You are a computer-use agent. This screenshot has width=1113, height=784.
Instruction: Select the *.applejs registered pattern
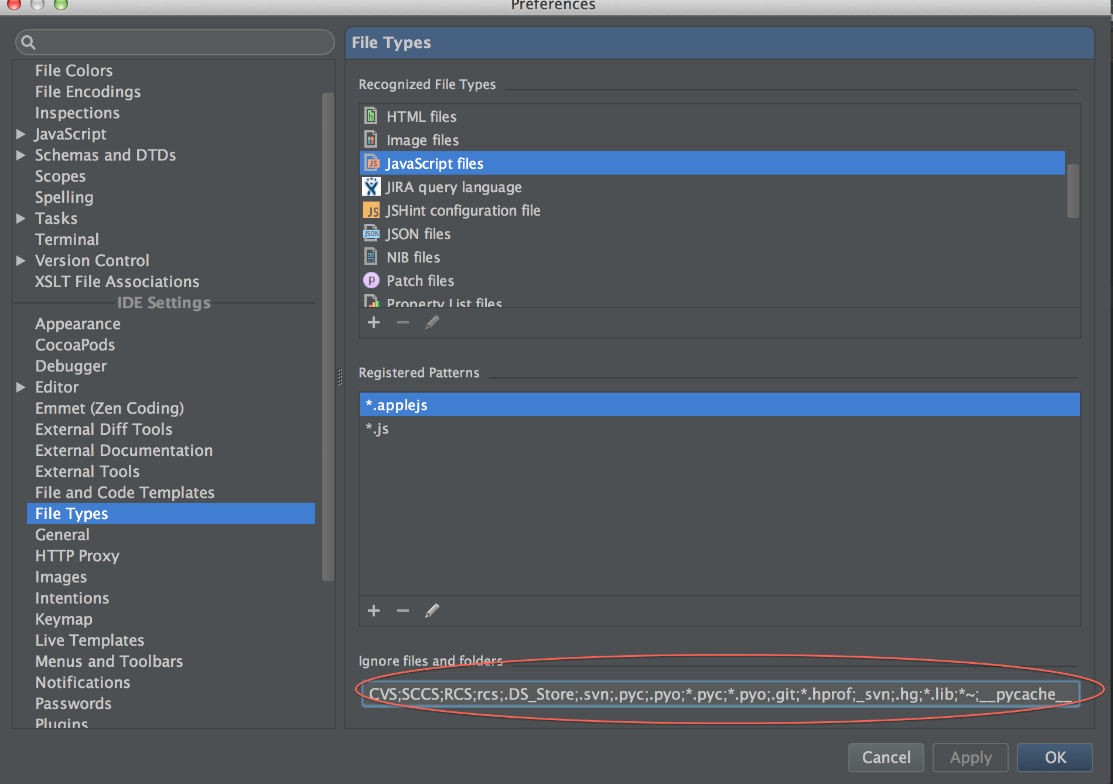tap(719, 405)
